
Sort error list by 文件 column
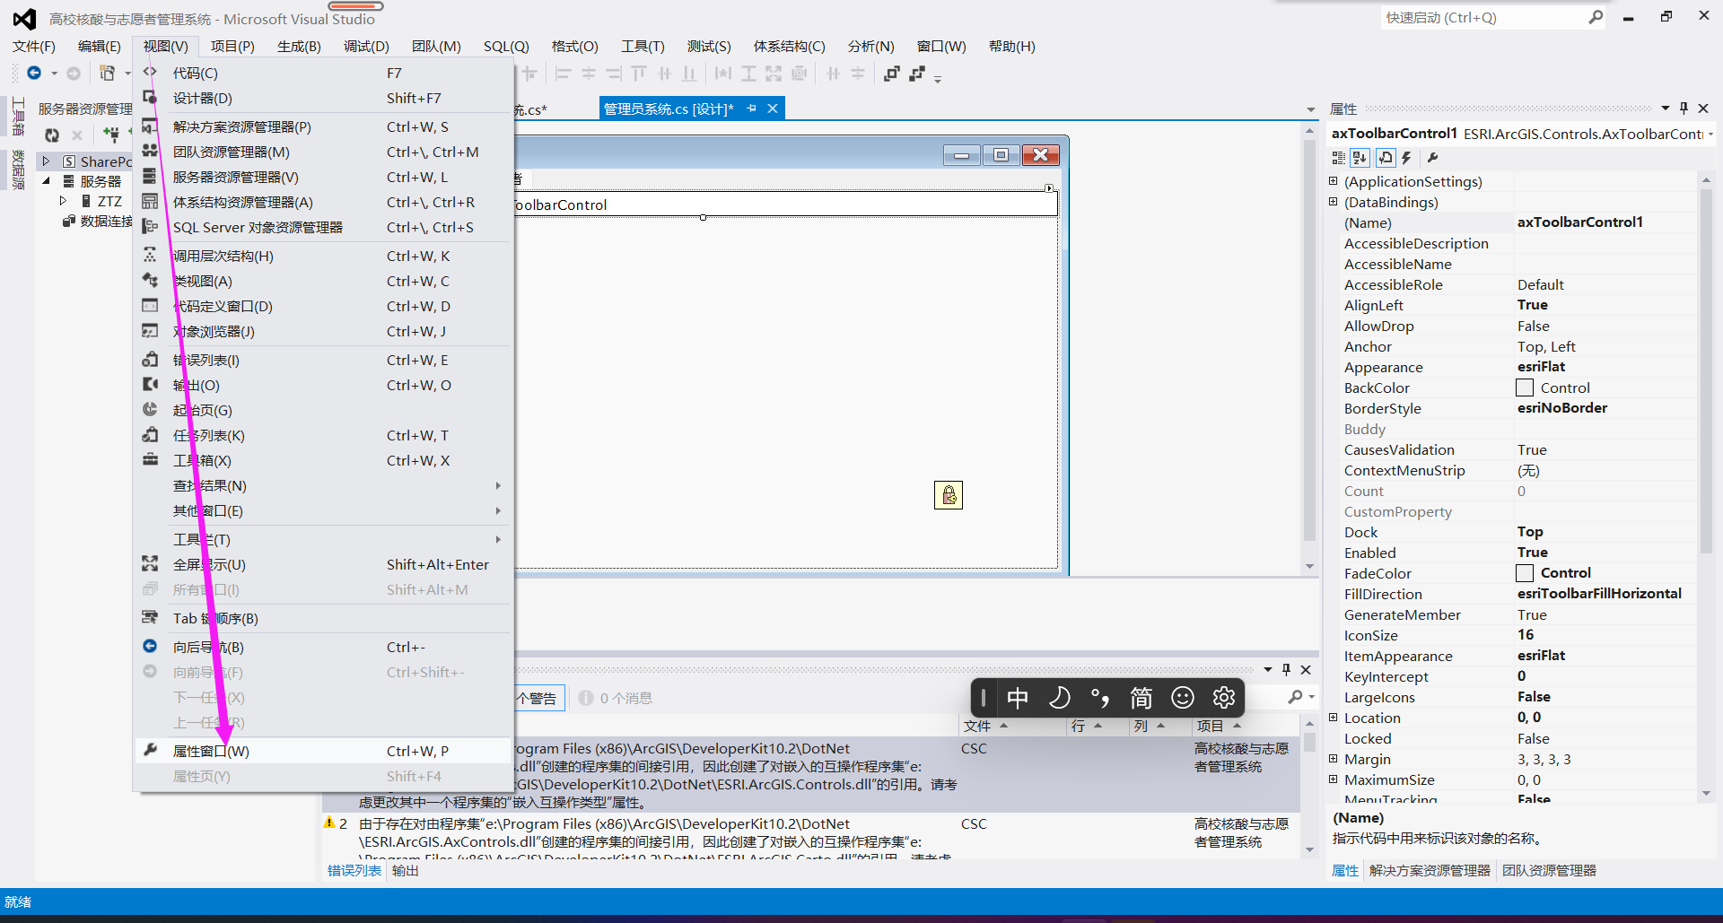[1010, 726]
